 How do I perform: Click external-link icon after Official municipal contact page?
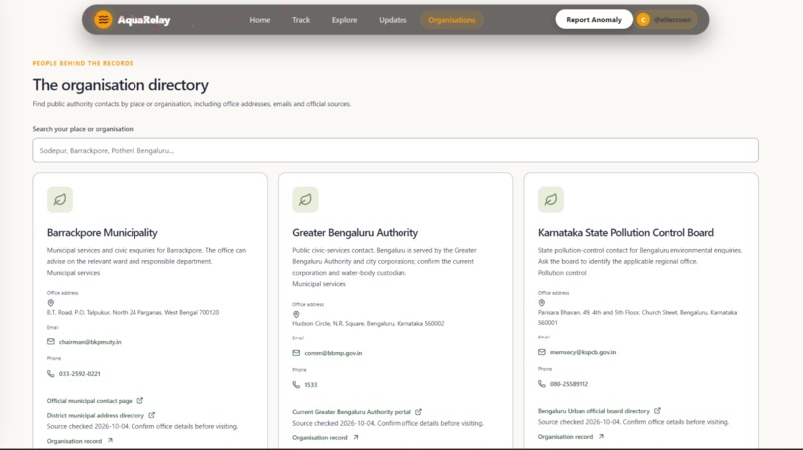pyautogui.click(x=140, y=400)
